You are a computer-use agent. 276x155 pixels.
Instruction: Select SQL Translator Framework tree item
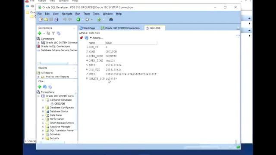pos(62,130)
